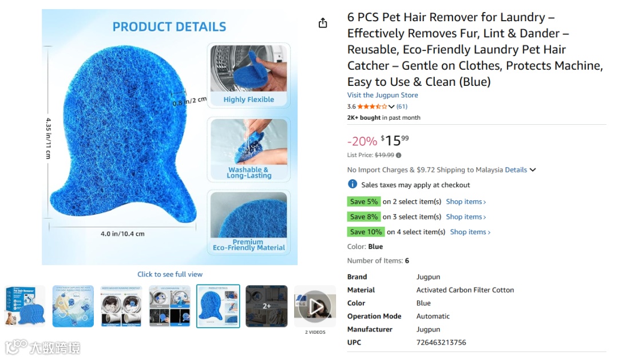Click the share icon above the product image
The image size is (618, 359).
click(323, 23)
